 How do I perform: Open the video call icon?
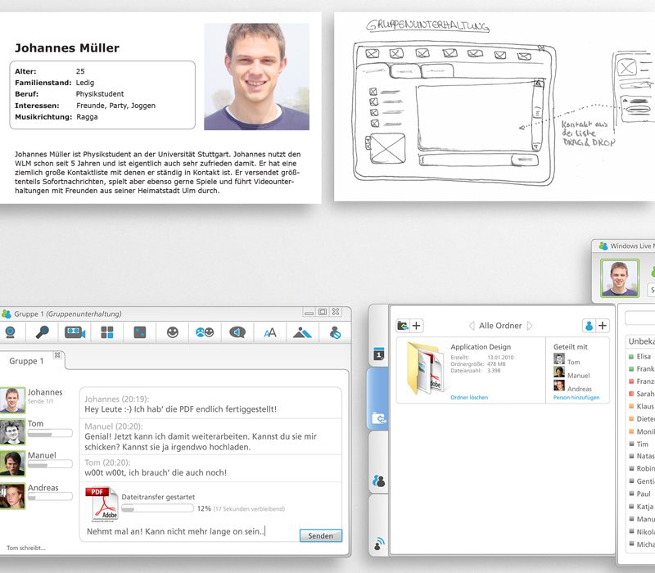coord(74,331)
